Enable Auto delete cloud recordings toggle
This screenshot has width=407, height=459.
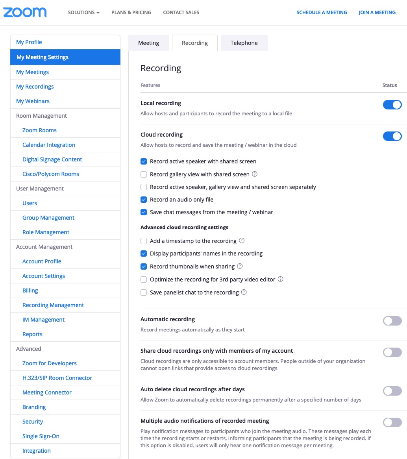pyautogui.click(x=392, y=391)
